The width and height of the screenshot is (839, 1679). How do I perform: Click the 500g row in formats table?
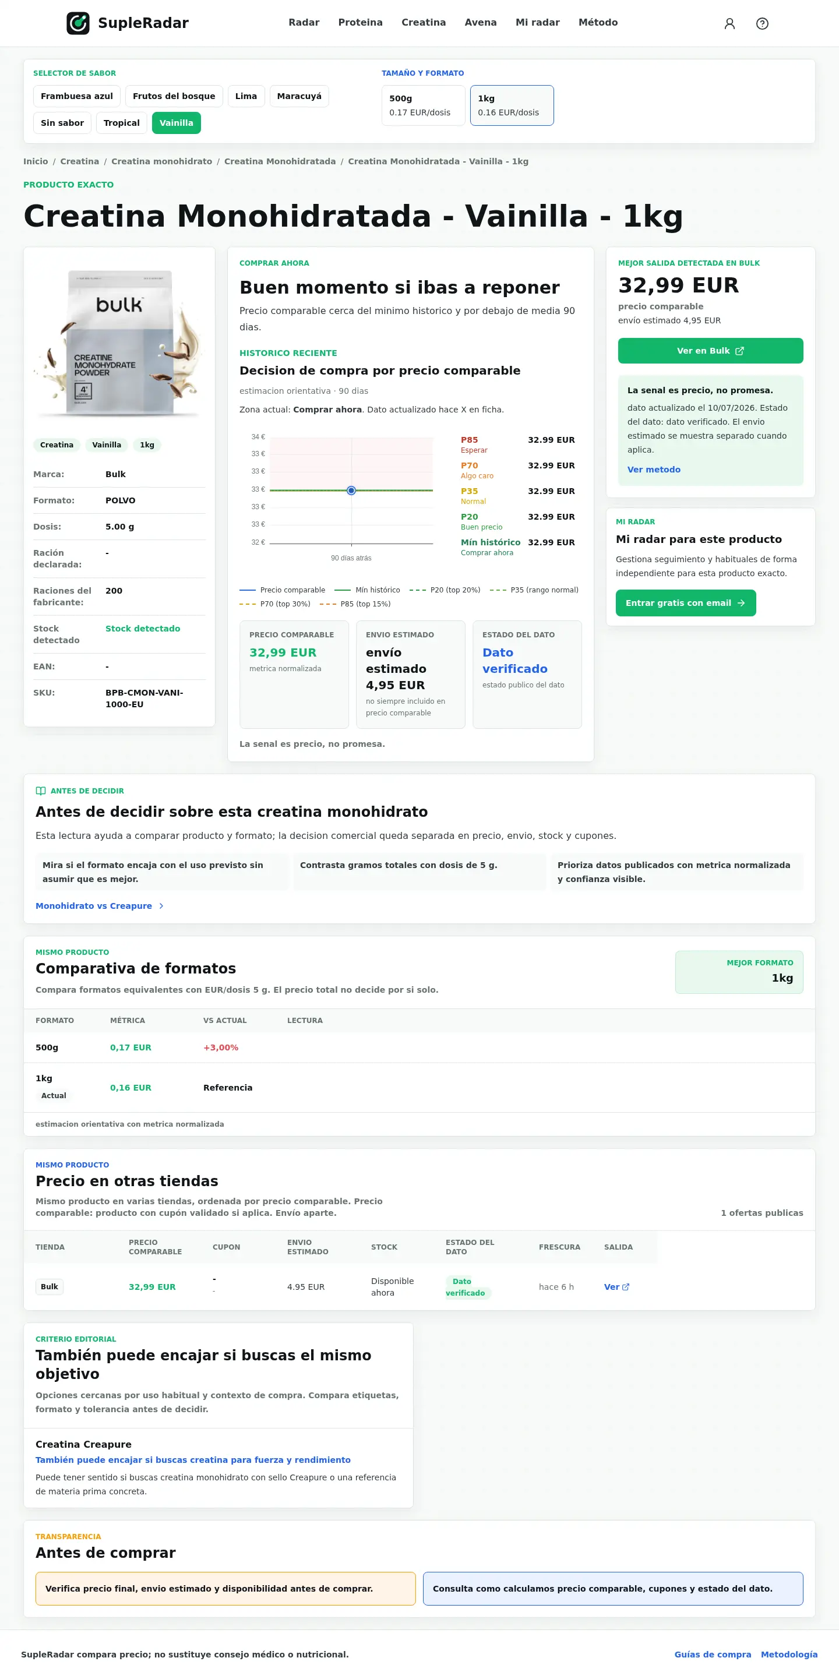click(x=419, y=1047)
